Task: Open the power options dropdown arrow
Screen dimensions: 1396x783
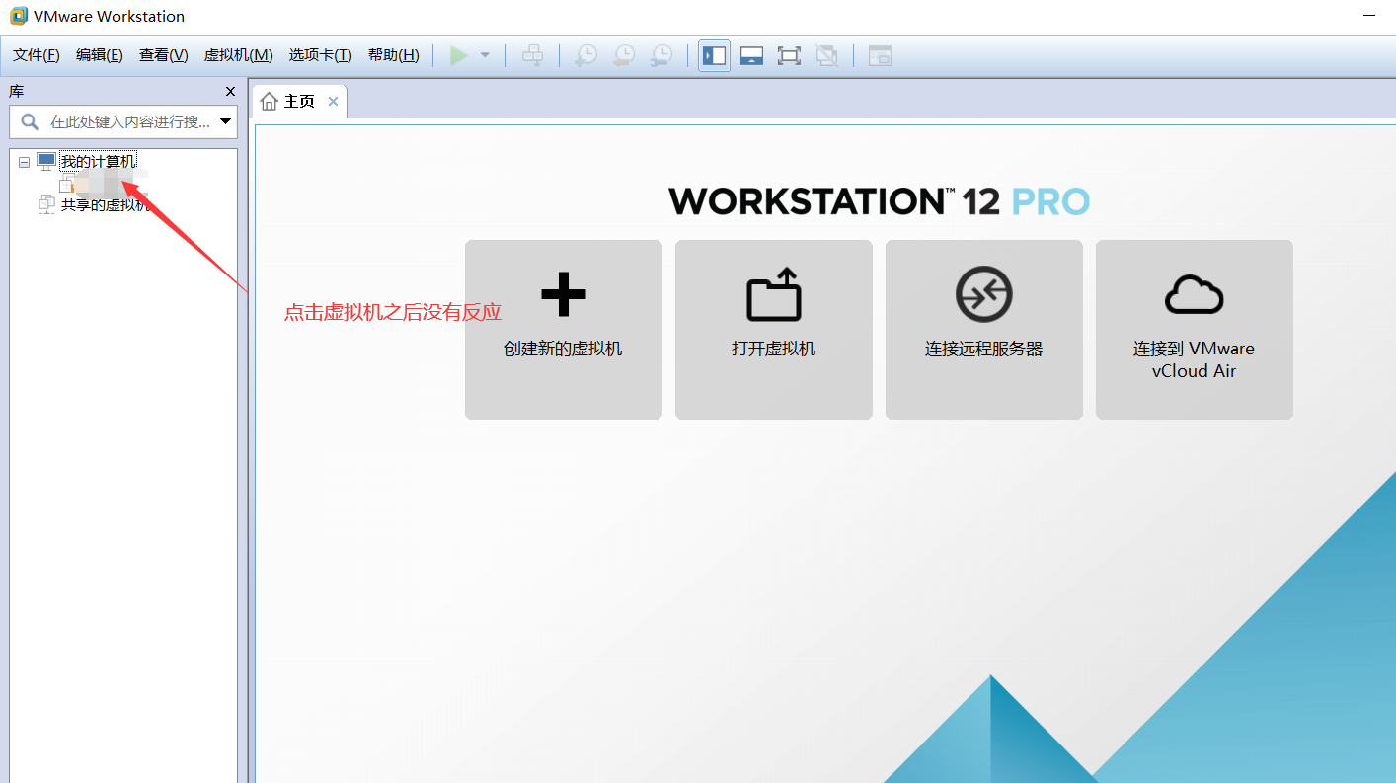Action: [x=485, y=55]
